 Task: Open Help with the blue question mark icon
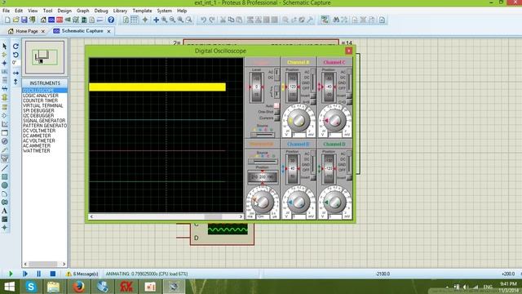point(111,20)
